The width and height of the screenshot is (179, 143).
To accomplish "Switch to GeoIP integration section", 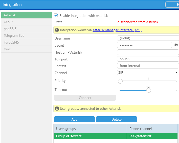I will (x=26, y=22).
